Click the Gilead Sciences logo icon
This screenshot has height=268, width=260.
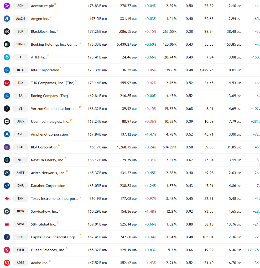(7, 250)
